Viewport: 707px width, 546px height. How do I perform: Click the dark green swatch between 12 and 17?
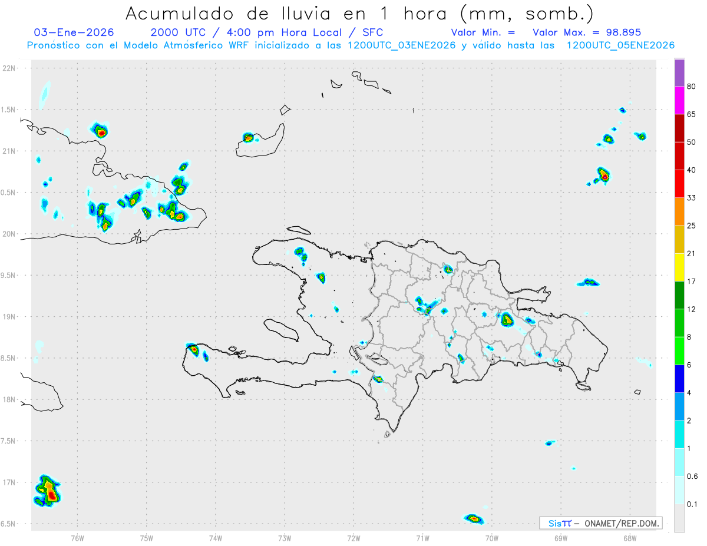click(x=679, y=295)
